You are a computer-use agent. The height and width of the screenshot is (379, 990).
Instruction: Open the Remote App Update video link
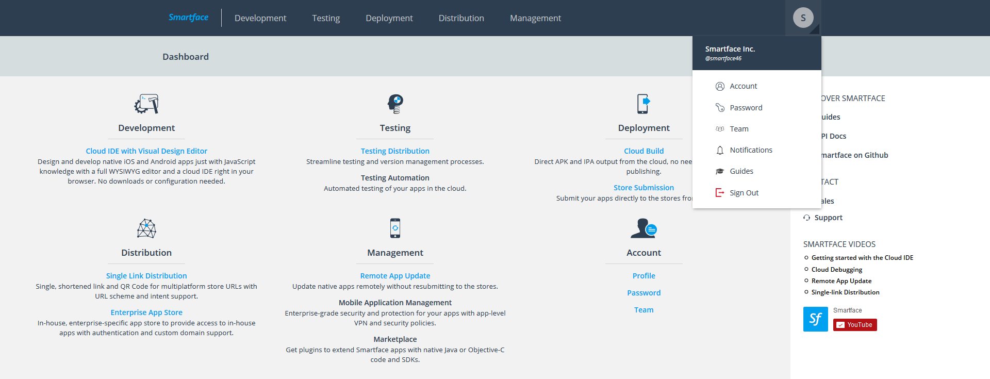[841, 281]
